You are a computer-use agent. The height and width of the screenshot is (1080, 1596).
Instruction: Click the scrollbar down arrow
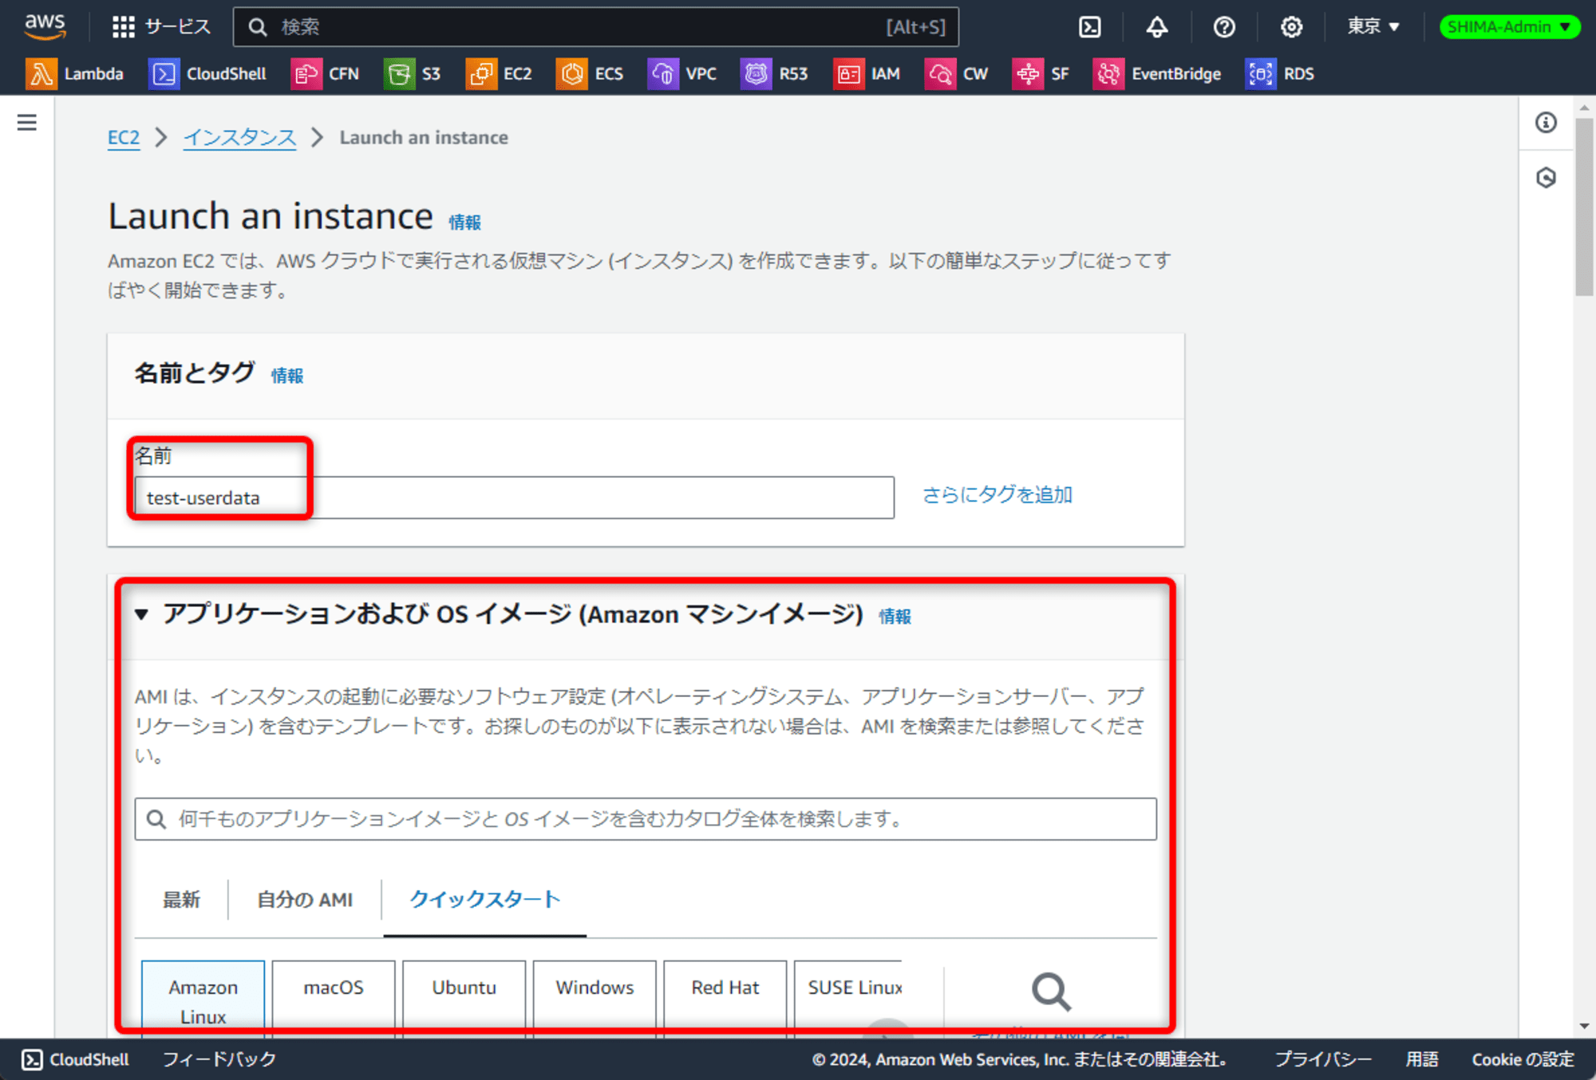click(x=1584, y=1027)
